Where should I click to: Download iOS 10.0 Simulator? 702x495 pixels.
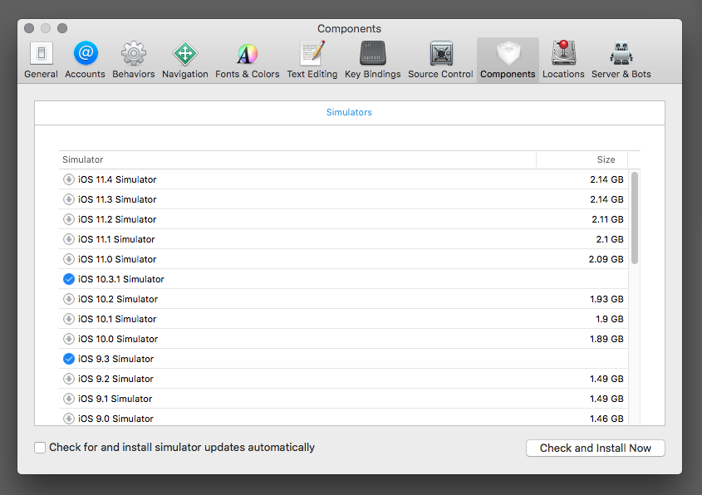pos(68,339)
